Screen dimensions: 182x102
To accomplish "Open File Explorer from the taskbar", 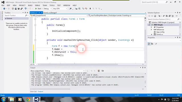I will click(12, 99).
